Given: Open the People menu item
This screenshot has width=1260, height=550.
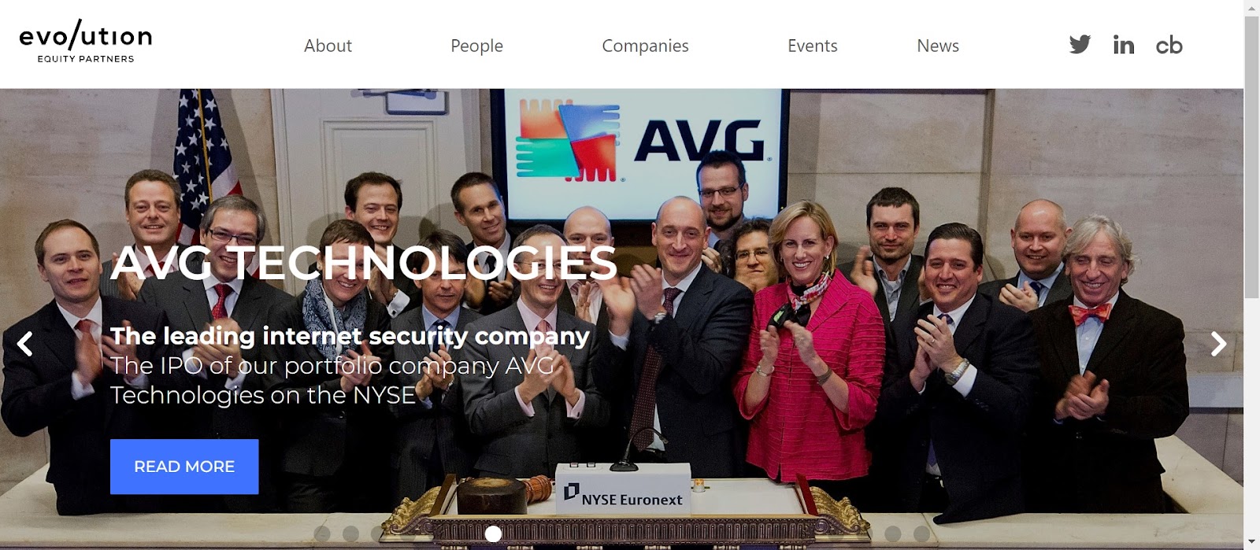Looking at the screenshot, I should coord(476,46).
